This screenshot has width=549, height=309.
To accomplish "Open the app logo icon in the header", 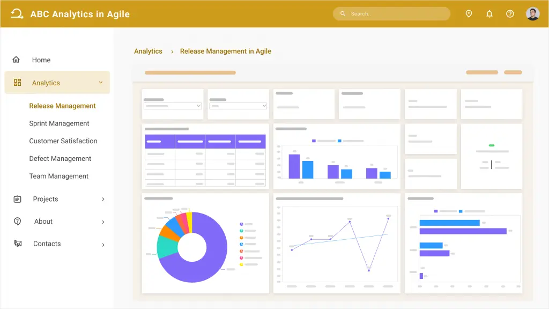I will coord(17,13).
